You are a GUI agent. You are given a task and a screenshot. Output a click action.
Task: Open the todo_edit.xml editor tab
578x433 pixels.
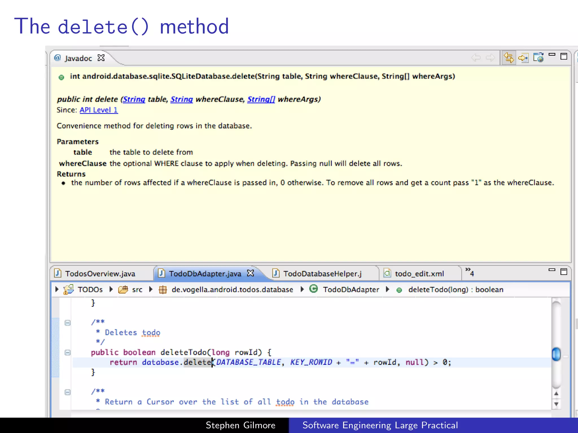419,273
